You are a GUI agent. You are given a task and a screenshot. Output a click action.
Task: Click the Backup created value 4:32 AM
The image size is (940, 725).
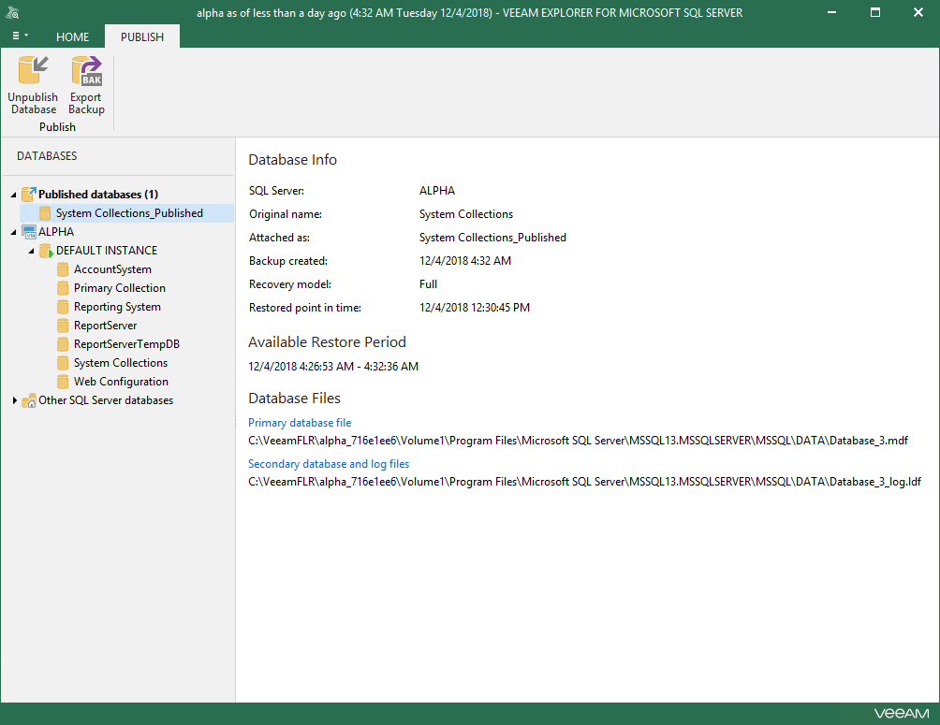click(465, 261)
